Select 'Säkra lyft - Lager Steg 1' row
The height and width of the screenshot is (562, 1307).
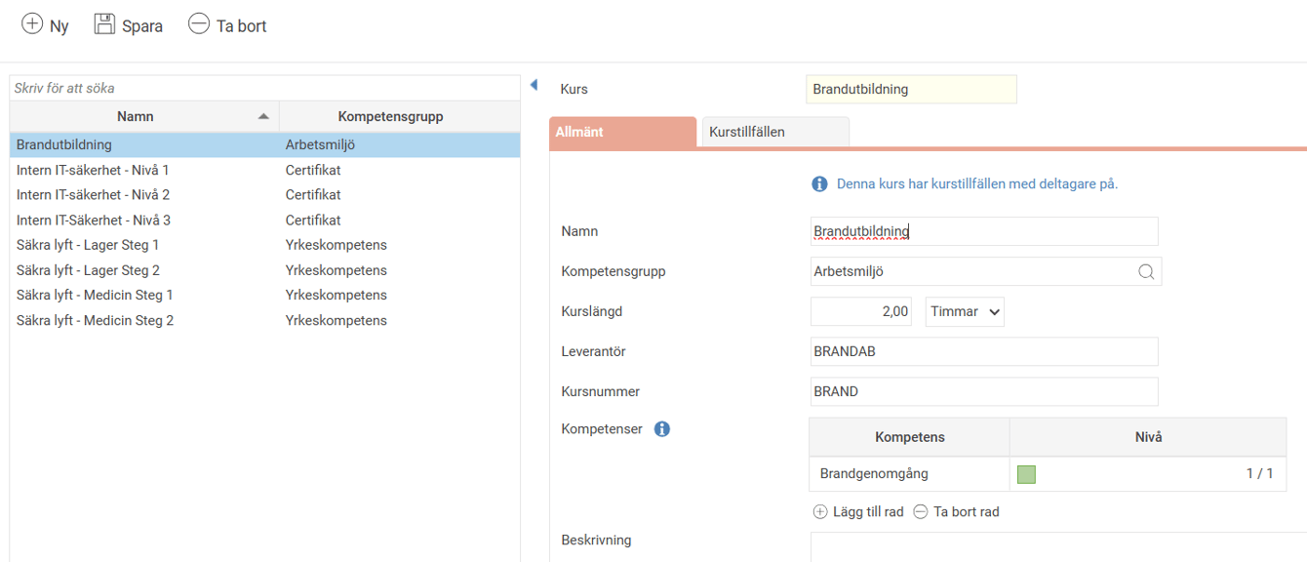coord(264,245)
